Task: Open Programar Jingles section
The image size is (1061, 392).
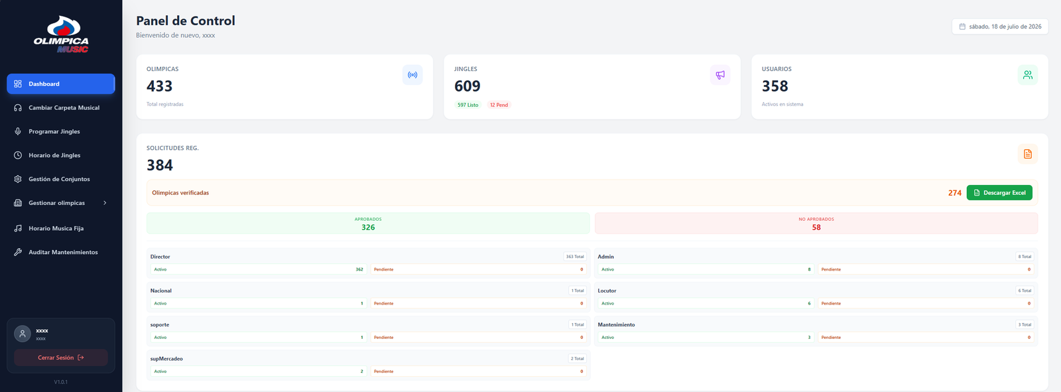Action: click(61, 132)
